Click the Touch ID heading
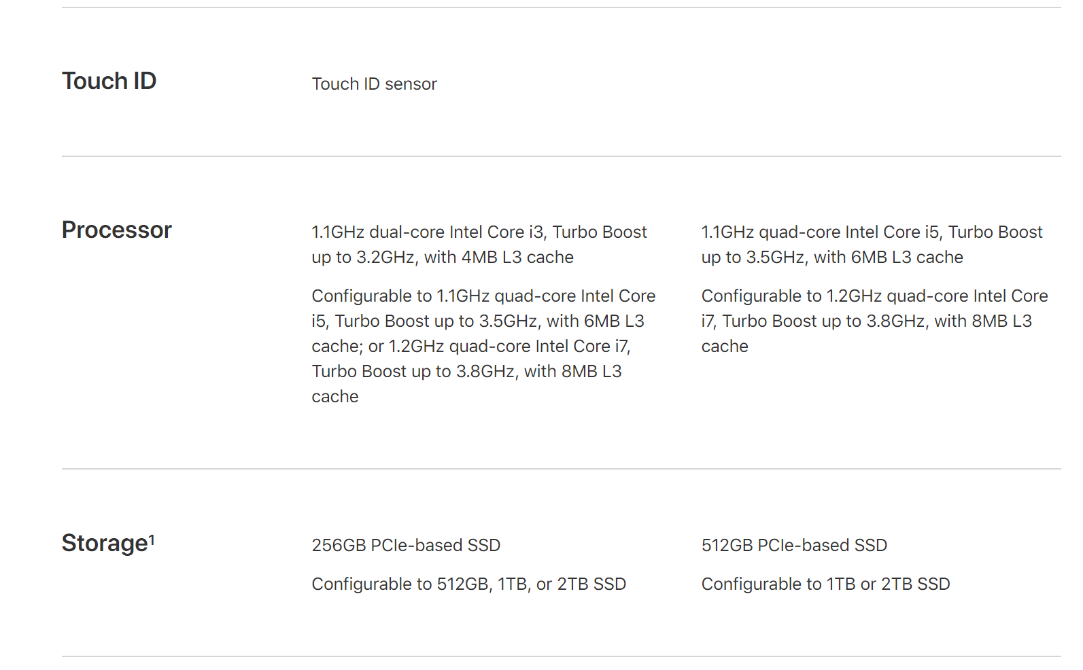 point(109,82)
